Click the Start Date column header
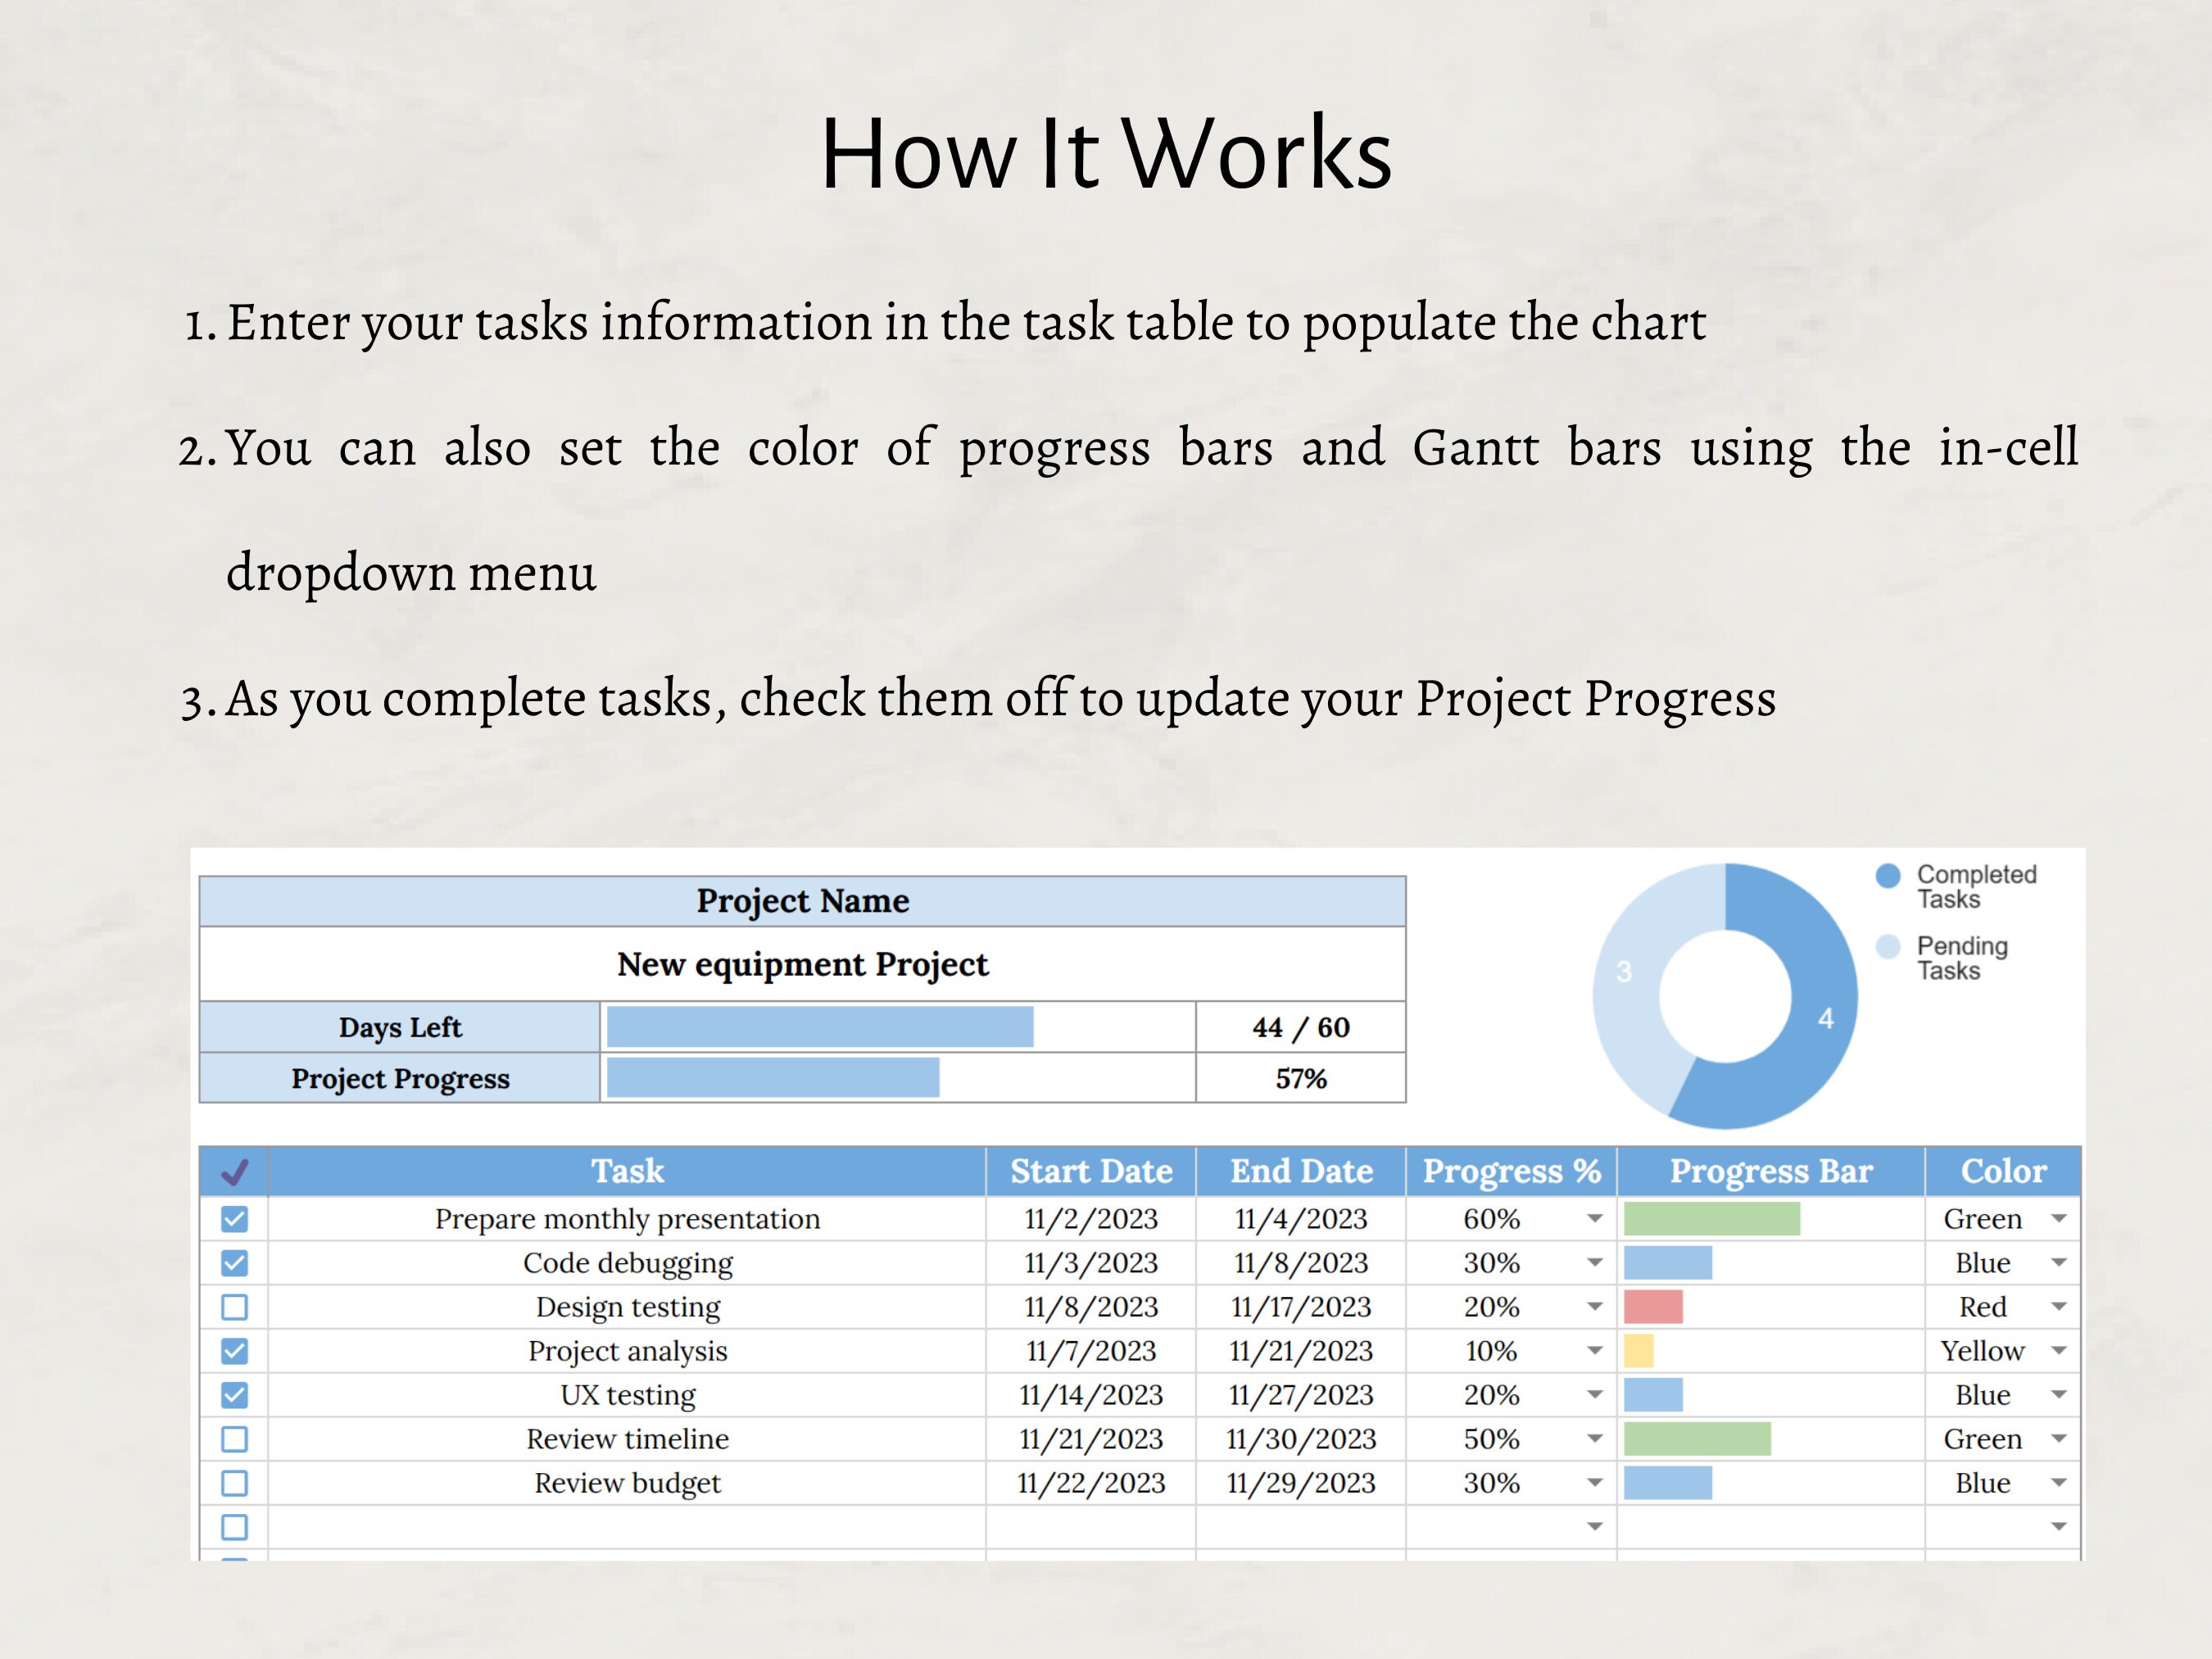This screenshot has width=2212, height=1659. [1091, 1171]
